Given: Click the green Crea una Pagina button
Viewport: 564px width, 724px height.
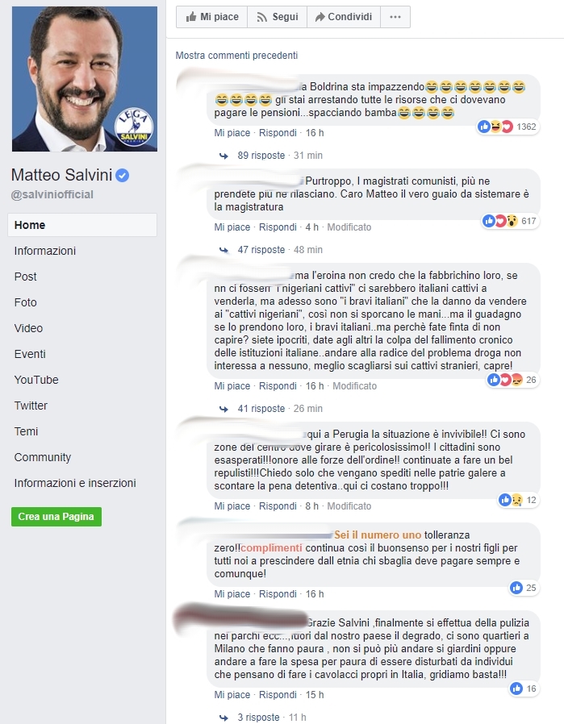Looking at the screenshot, I should click(56, 517).
